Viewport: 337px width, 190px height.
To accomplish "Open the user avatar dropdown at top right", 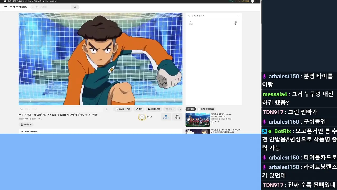I will tap(254, 1).
